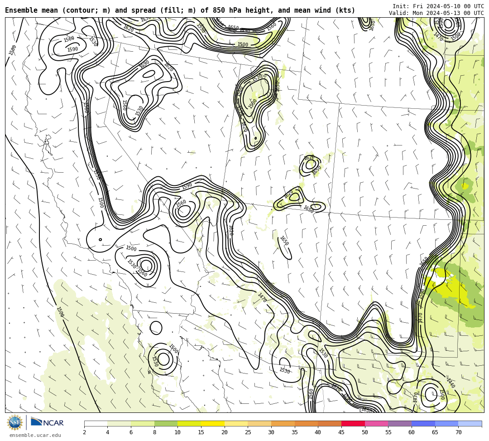Screen dimensions: 489x441
Task: Click the red 45-50 colorbar swatch
Action: 353,423
